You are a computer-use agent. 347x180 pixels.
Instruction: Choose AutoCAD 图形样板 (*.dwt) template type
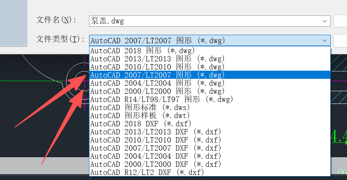click(x=210, y=115)
